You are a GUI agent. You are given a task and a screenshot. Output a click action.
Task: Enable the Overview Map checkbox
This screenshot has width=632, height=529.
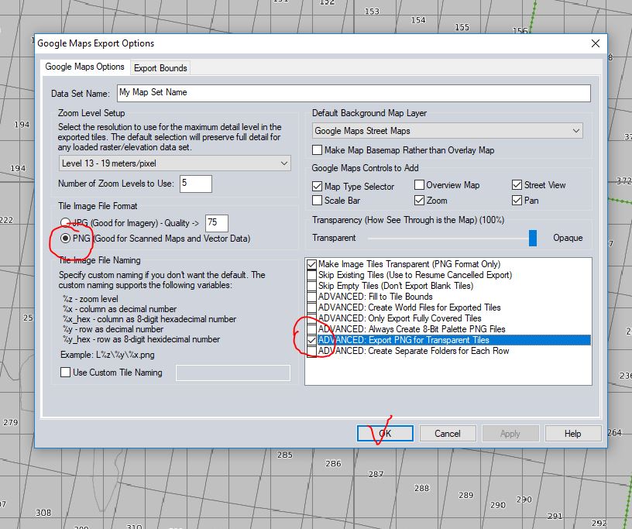click(x=419, y=185)
